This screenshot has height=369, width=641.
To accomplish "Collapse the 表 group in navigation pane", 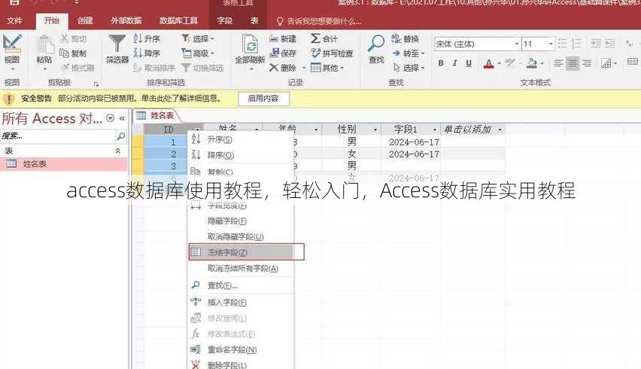I will (117, 151).
